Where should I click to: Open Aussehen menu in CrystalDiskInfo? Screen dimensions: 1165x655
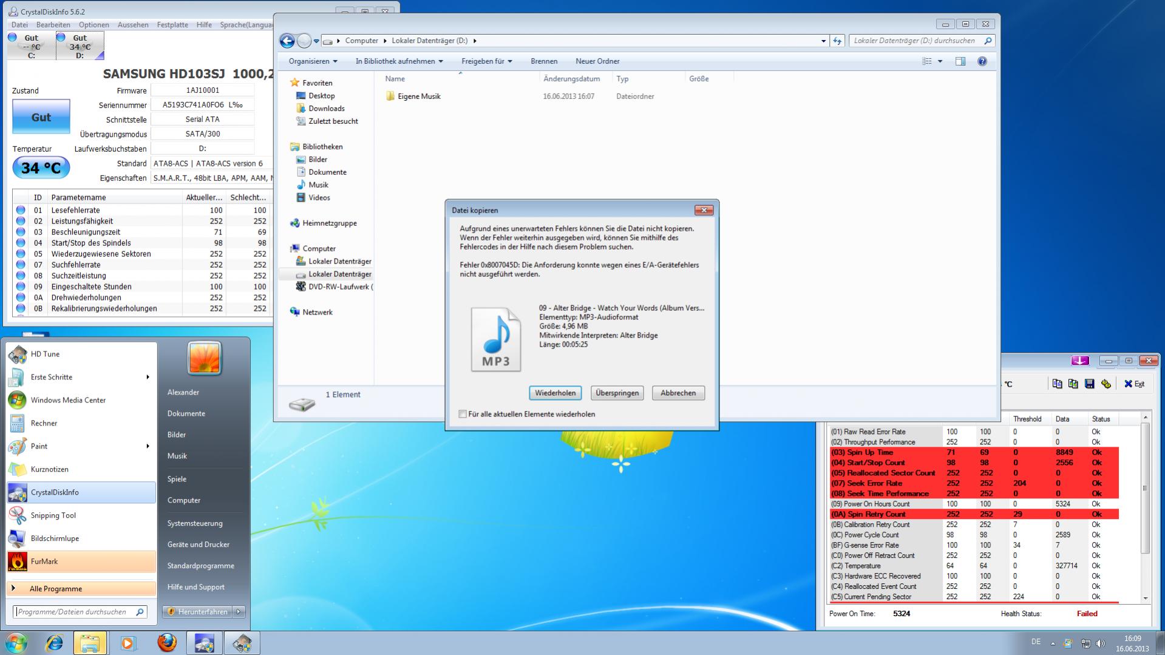click(133, 25)
